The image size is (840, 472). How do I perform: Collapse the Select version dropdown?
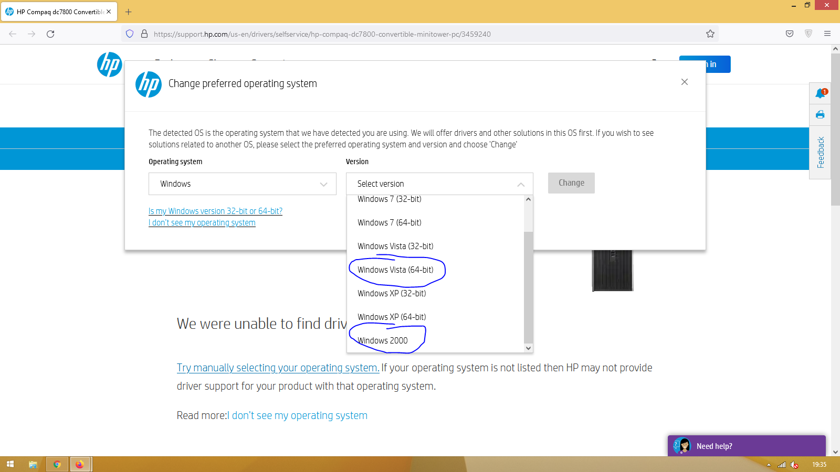[x=439, y=184]
